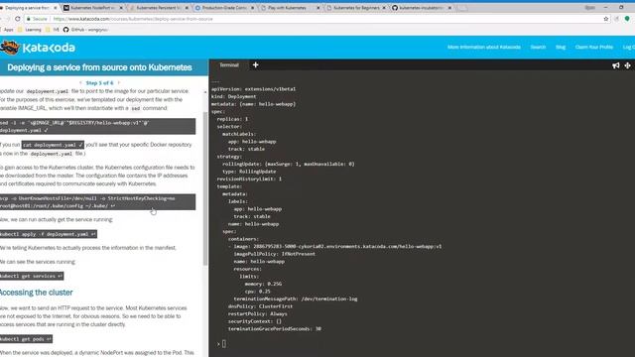
Task: Run the 'kubectl get pods' command
Action: (26, 339)
